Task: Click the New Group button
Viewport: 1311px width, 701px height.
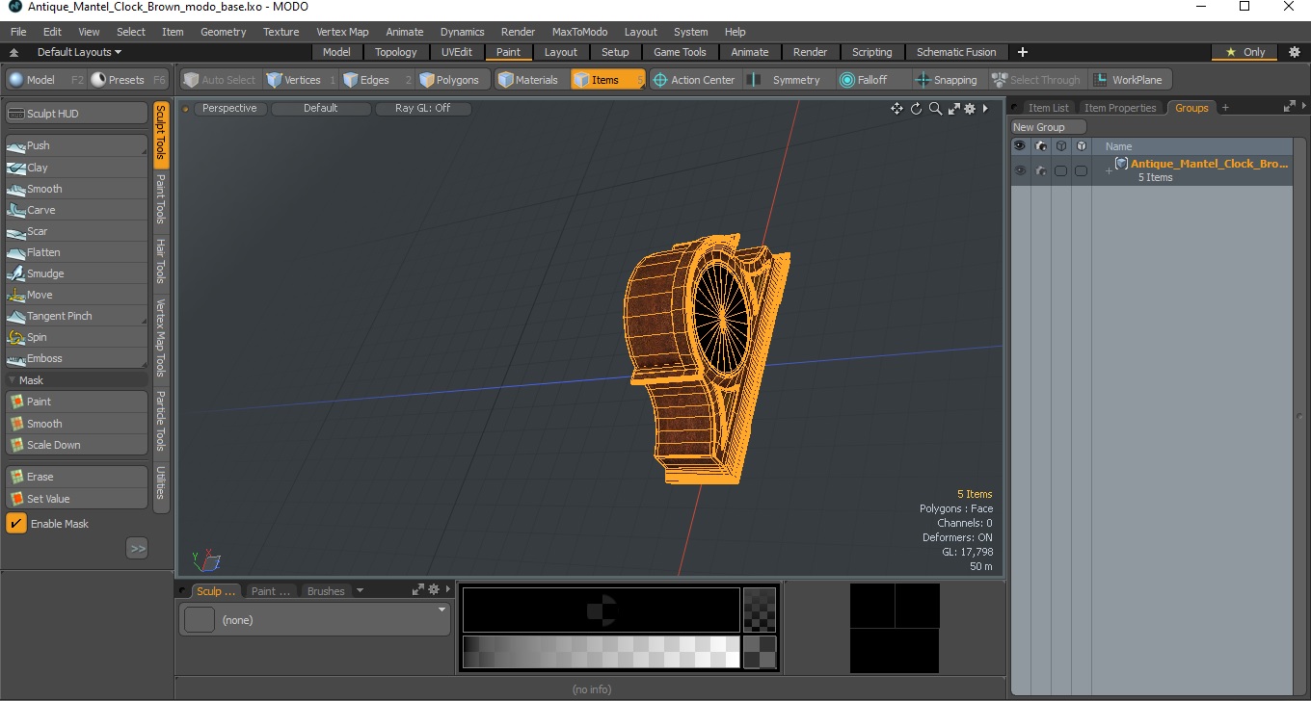Action: (1048, 127)
